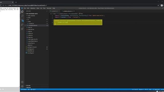Open errors and warnings status indicator

point(33,89)
